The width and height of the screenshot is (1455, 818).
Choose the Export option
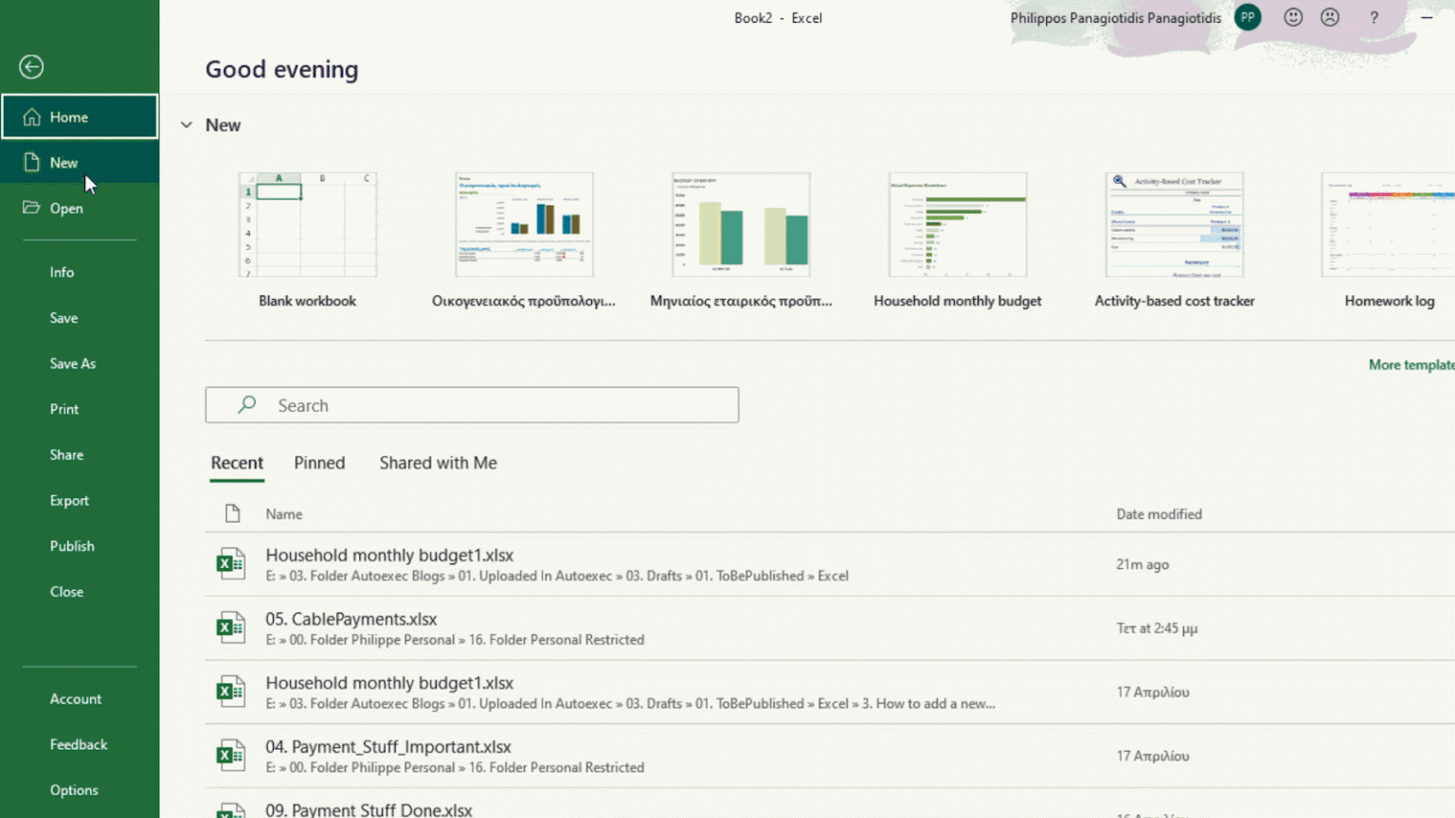pyautogui.click(x=69, y=500)
